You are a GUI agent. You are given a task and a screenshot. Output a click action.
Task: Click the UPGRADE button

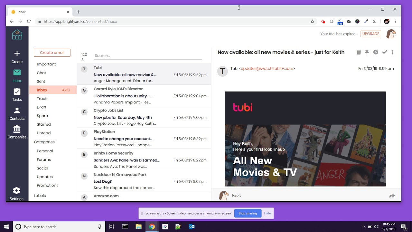pyautogui.click(x=371, y=34)
